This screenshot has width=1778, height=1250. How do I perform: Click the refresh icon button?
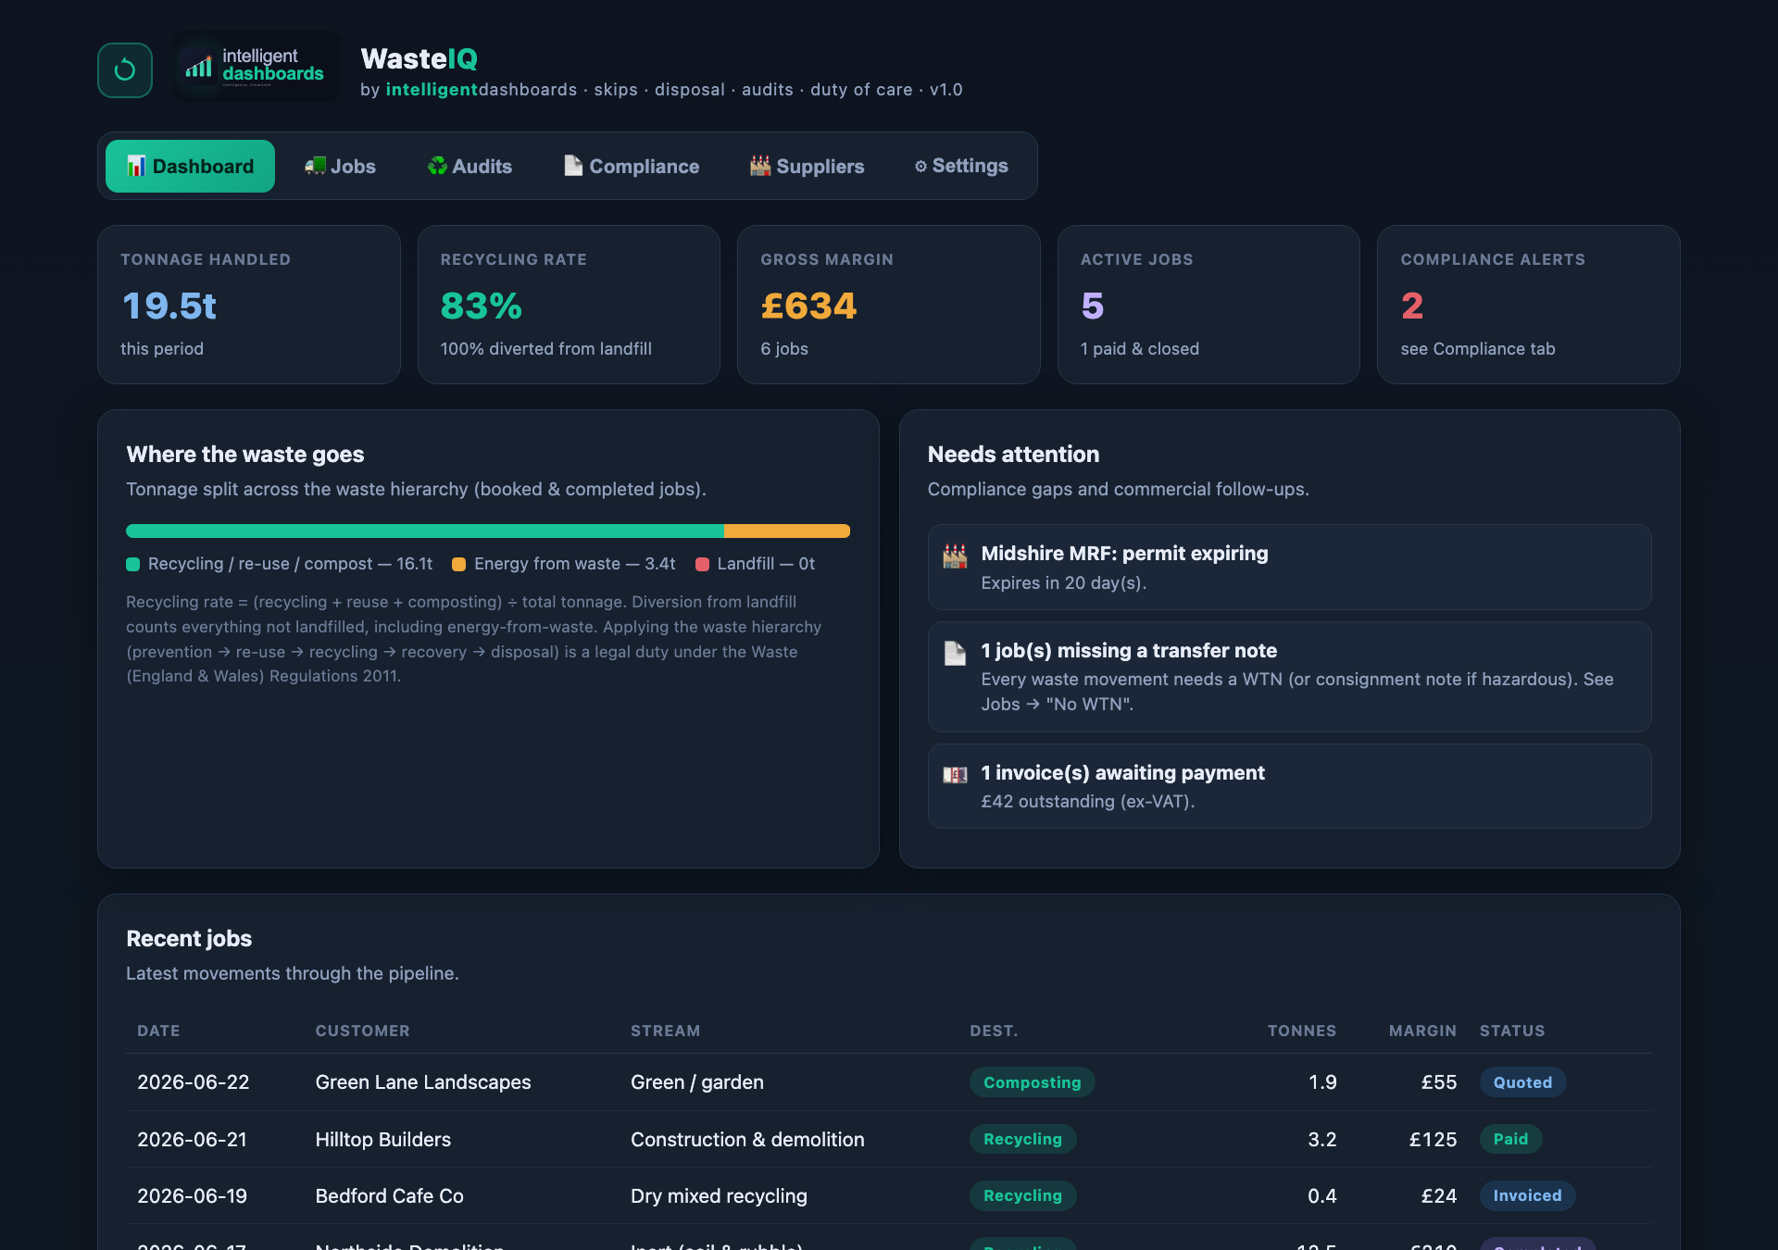(125, 70)
